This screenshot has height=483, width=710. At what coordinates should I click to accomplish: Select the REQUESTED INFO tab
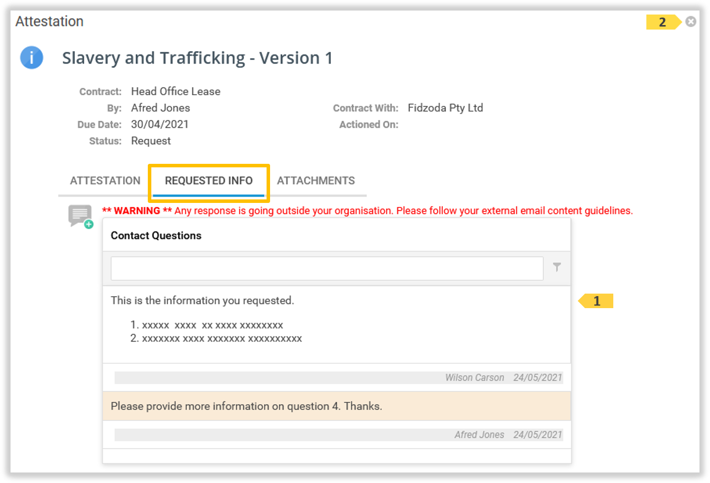(208, 180)
